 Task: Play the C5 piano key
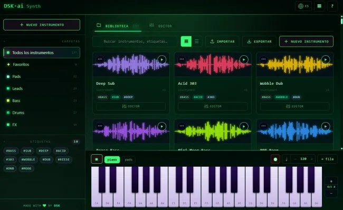coord(174,199)
